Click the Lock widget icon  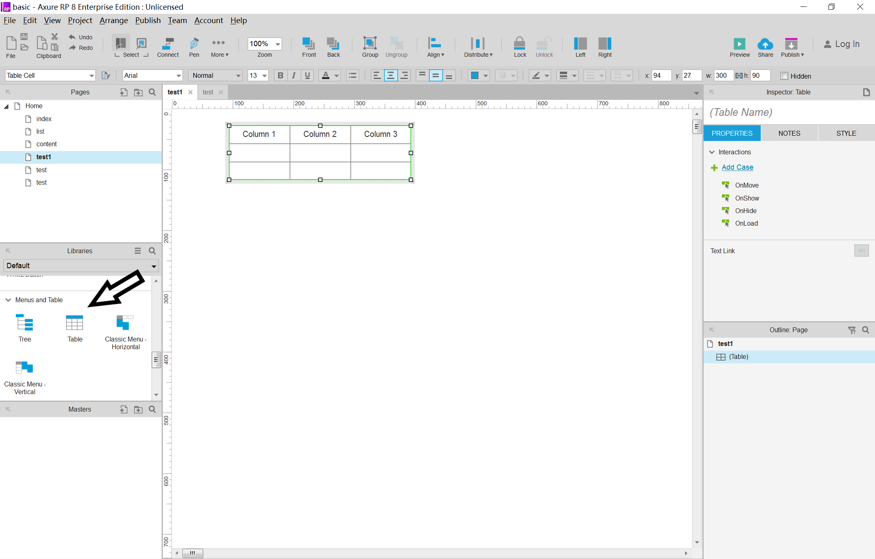click(519, 43)
